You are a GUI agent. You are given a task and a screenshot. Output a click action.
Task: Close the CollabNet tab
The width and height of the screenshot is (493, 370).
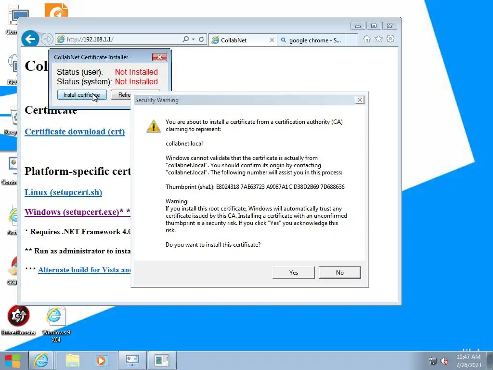[272, 40]
